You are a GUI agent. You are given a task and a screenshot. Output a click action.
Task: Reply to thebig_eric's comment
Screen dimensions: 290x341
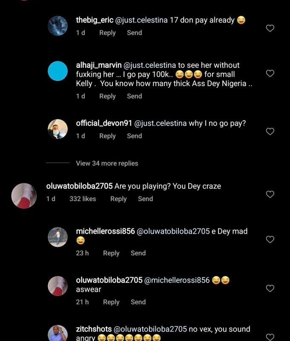point(107,33)
